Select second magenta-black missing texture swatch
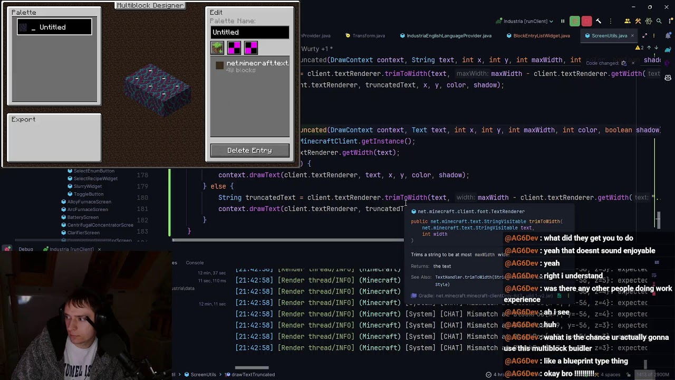The height and width of the screenshot is (380, 675). [251, 48]
